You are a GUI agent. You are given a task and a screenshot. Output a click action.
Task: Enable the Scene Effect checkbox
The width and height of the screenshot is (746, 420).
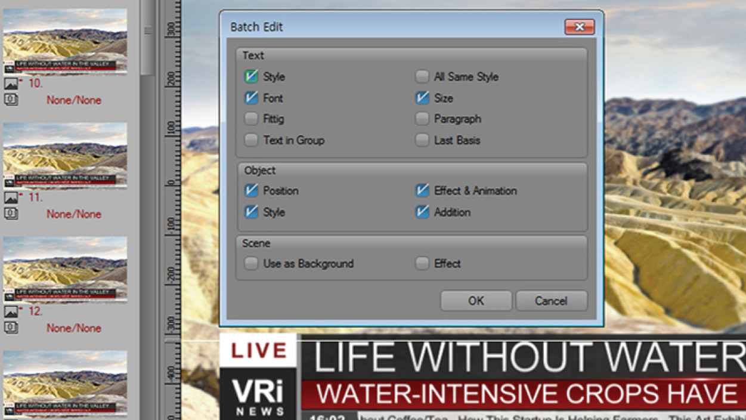point(422,263)
